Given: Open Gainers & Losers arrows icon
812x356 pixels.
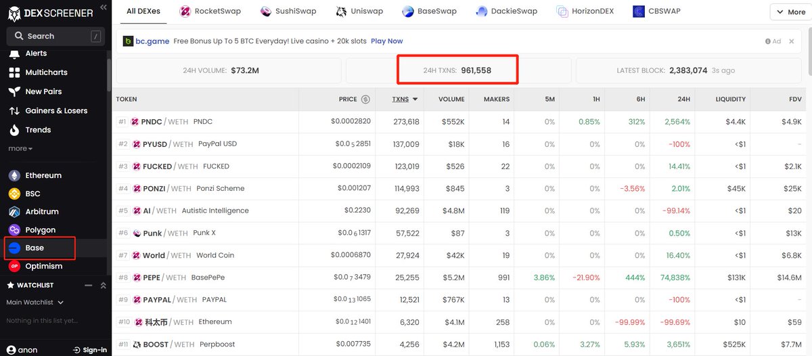Looking at the screenshot, I should tap(14, 110).
